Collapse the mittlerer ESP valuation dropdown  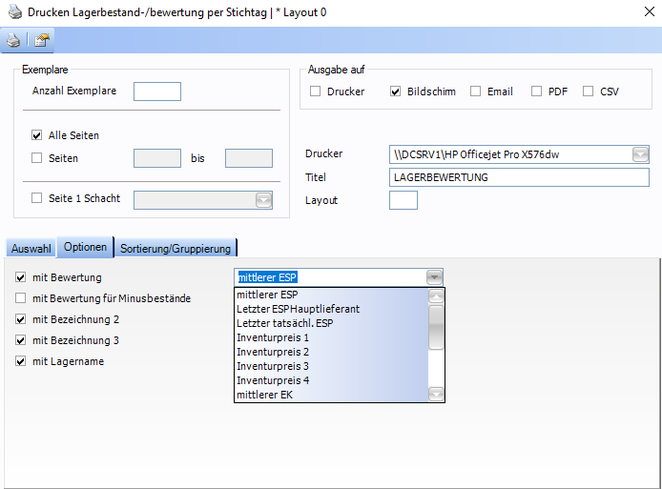pos(435,277)
